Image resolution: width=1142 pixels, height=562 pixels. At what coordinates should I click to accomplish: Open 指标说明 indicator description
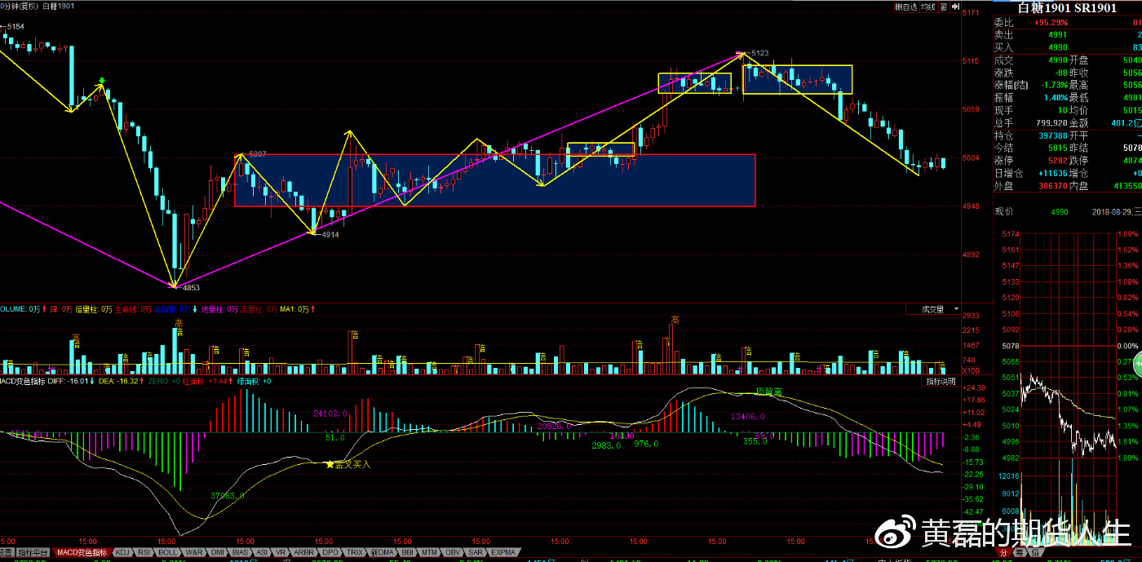click(941, 382)
